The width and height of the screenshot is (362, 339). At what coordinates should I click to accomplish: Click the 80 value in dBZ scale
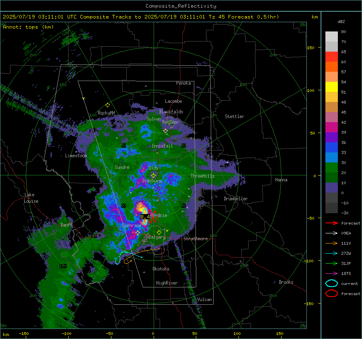343,32
